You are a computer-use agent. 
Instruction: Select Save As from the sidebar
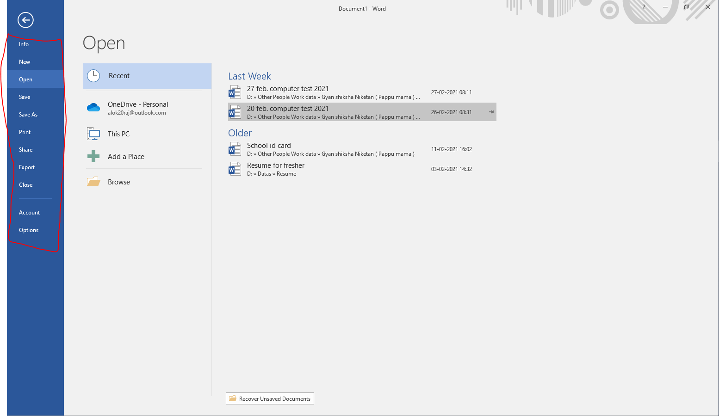click(28, 114)
